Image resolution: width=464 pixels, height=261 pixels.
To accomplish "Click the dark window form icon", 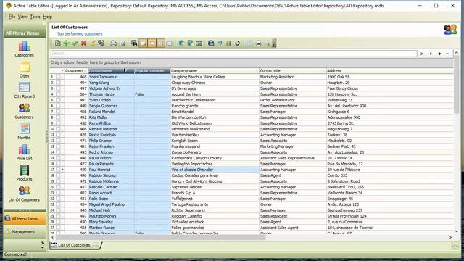I will [x=199, y=43].
